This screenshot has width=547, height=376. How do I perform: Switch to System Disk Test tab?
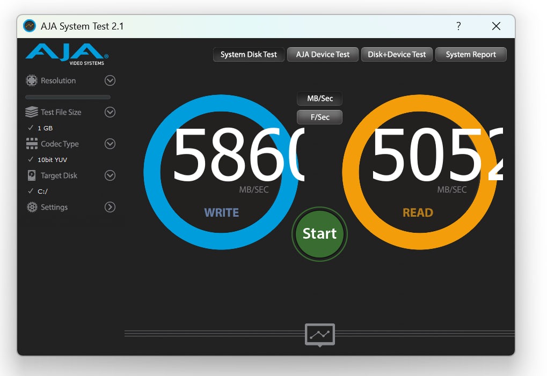(x=249, y=54)
